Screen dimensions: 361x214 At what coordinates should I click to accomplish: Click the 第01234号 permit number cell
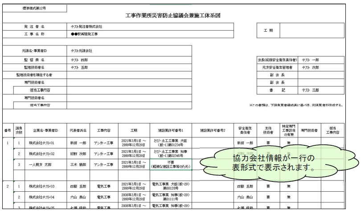[171, 143]
